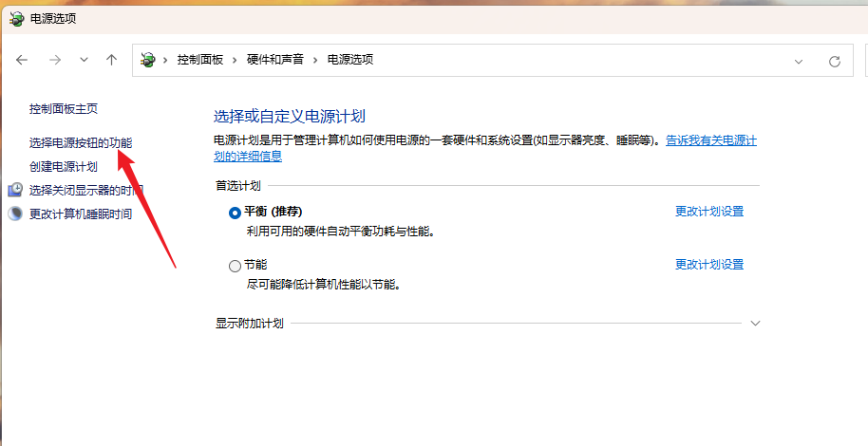The height and width of the screenshot is (446, 868).
Task: Open 更改计划设置 for 平衡 plan
Action: [709, 212]
